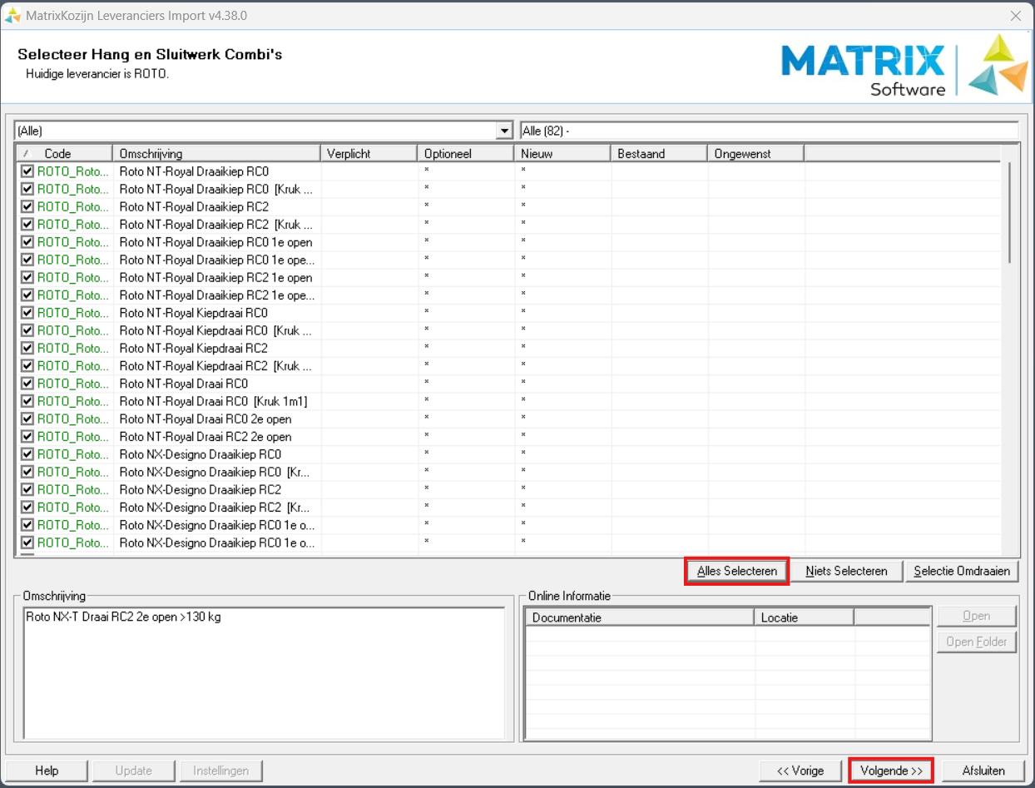Click the Alle (82) search field
1035x788 pixels.
[769, 131]
